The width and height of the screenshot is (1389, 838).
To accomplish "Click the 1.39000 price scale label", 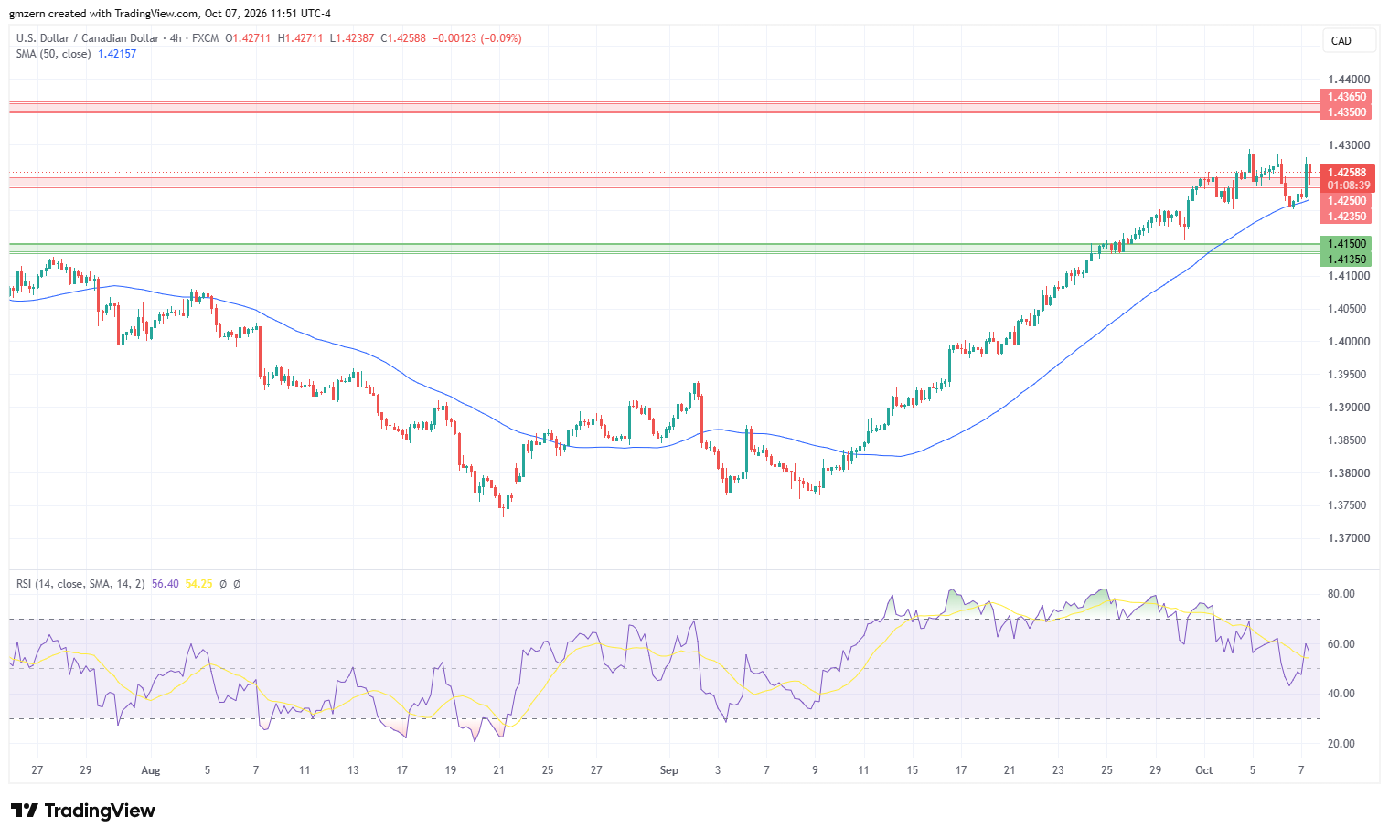I will pyautogui.click(x=1349, y=408).
